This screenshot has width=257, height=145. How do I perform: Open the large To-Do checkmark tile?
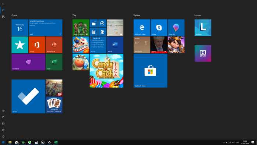pyautogui.click(x=28, y=96)
